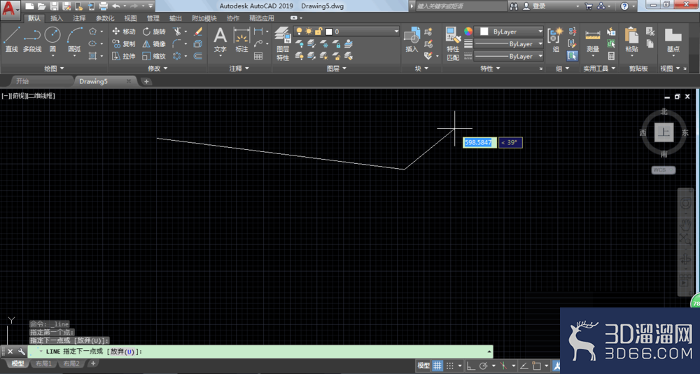The width and height of the screenshot is (700, 374).
Task: Open the View (视图) ribbon tab
Action: point(130,18)
